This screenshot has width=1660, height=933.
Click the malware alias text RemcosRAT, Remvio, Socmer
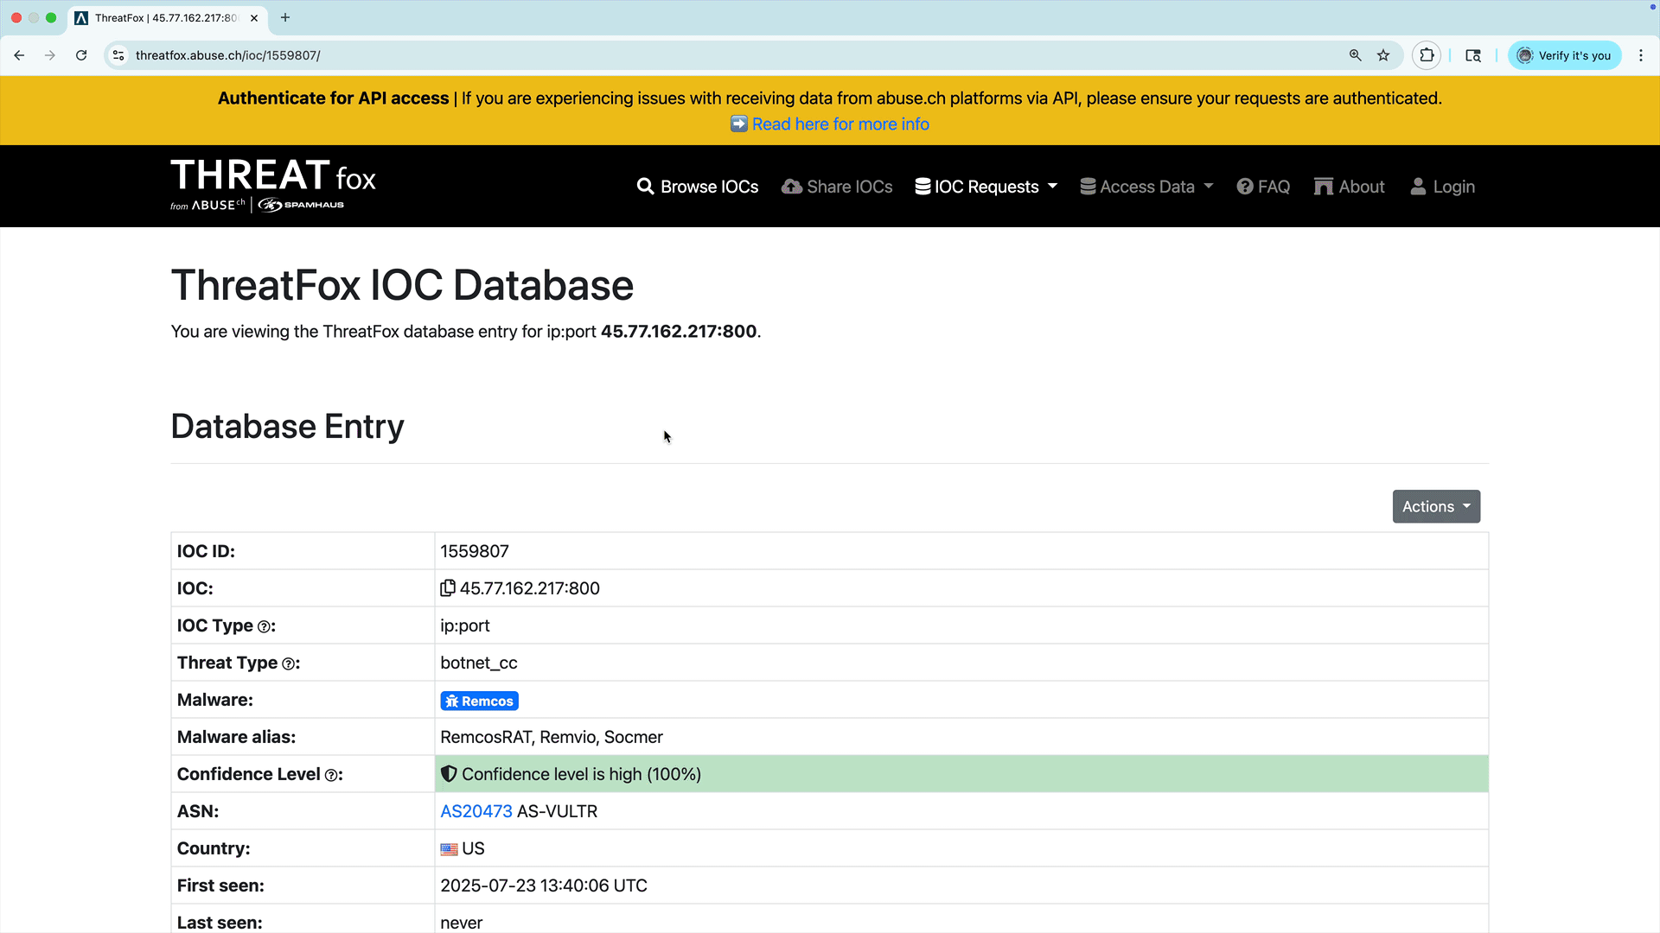click(552, 737)
